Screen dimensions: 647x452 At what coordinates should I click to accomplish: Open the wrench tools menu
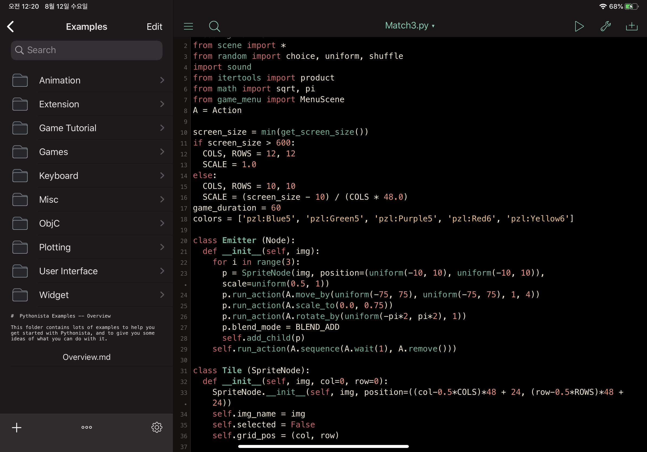pyautogui.click(x=605, y=27)
